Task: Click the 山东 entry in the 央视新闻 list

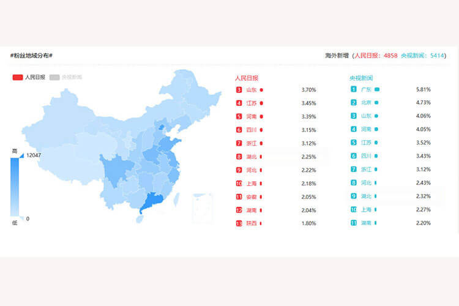Action: click(366, 116)
